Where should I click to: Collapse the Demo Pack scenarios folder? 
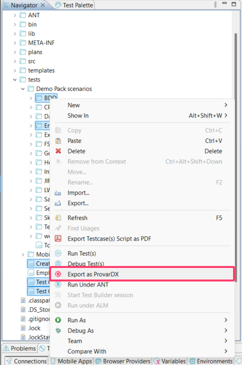tap(23, 89)
